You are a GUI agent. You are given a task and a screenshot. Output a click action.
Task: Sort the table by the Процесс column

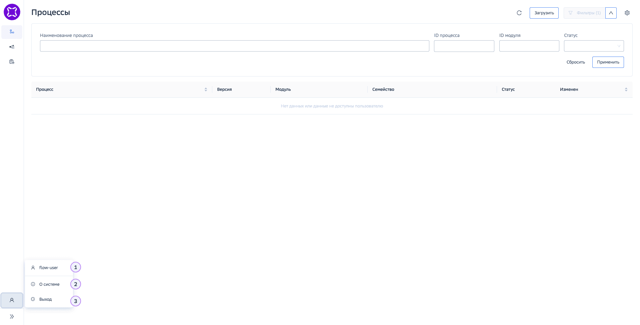206,89
